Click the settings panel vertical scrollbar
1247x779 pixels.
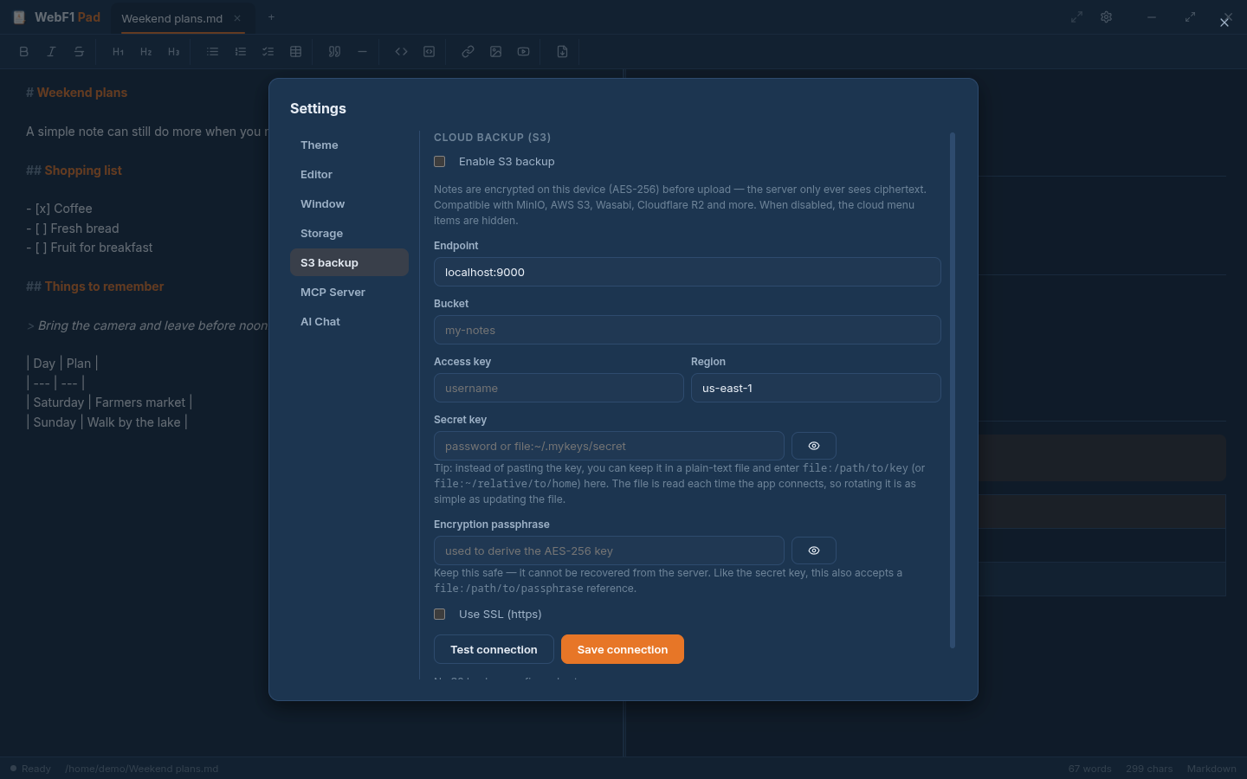(953, 389)
